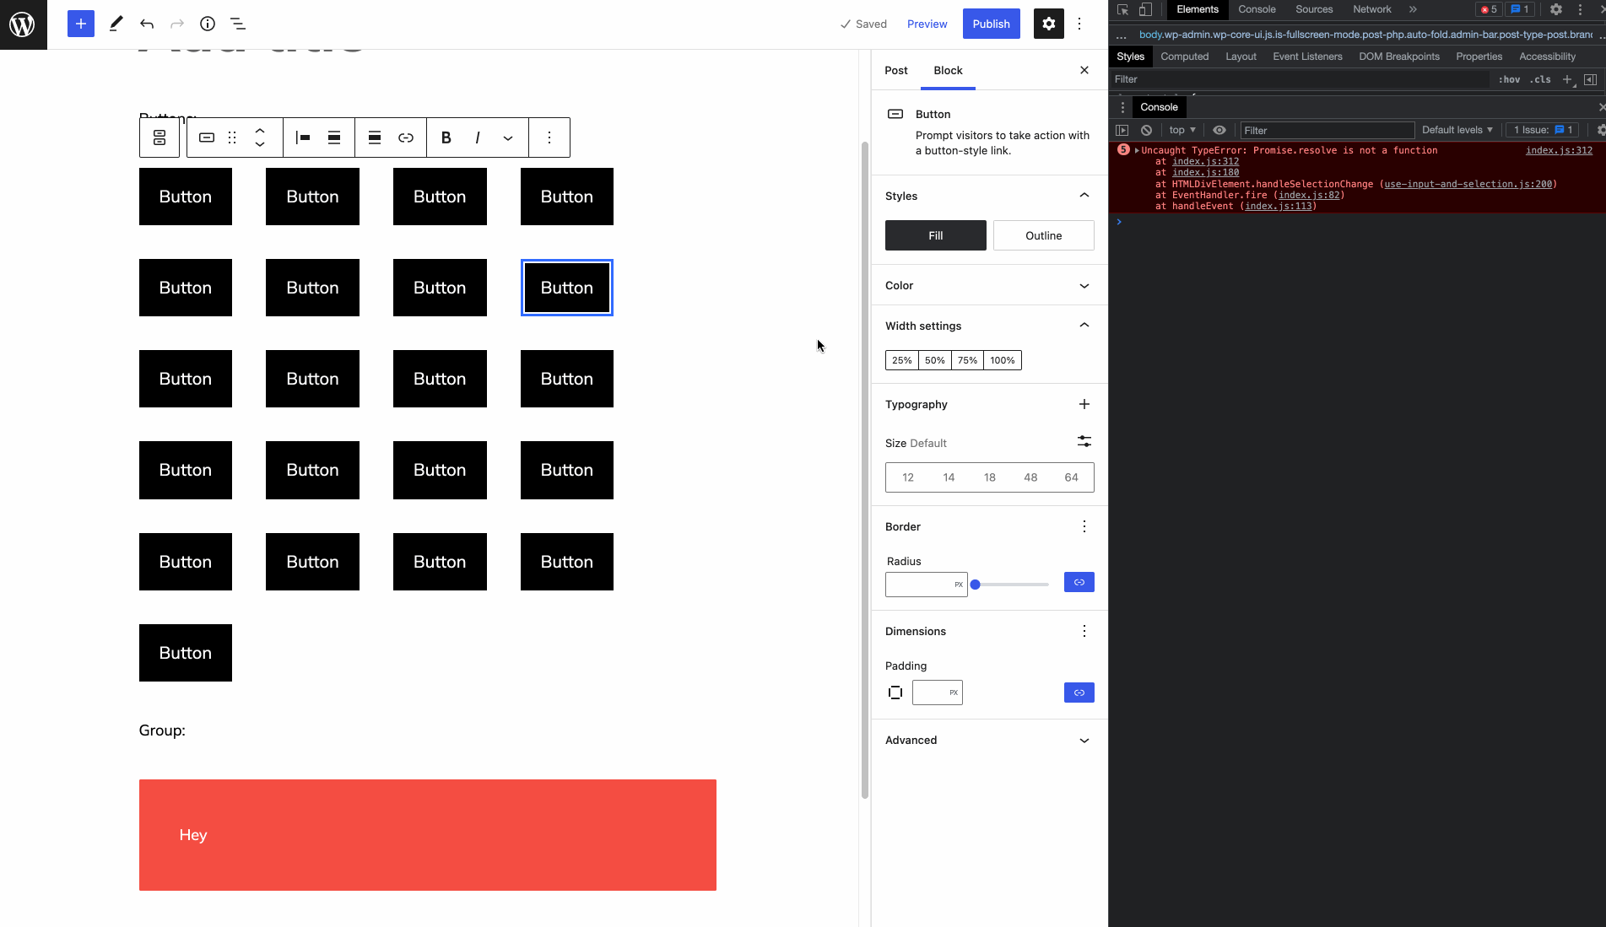Toggle bold formatting on the button text

click(x=446, y=137)
